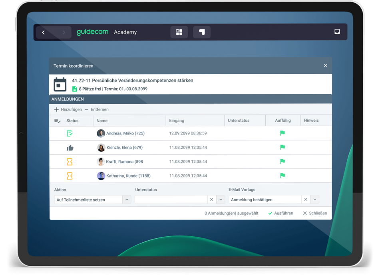The width and height of the screenshot is (380, 275).
Task: Open the inbox icon in the top bar
Action: pos(337,32)
